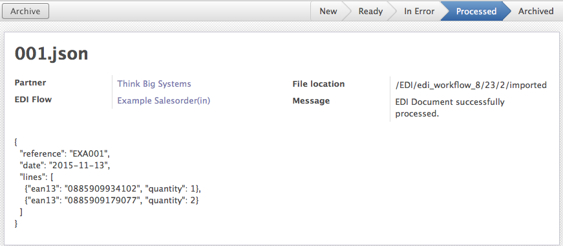Click the 001.json document title

51,54
